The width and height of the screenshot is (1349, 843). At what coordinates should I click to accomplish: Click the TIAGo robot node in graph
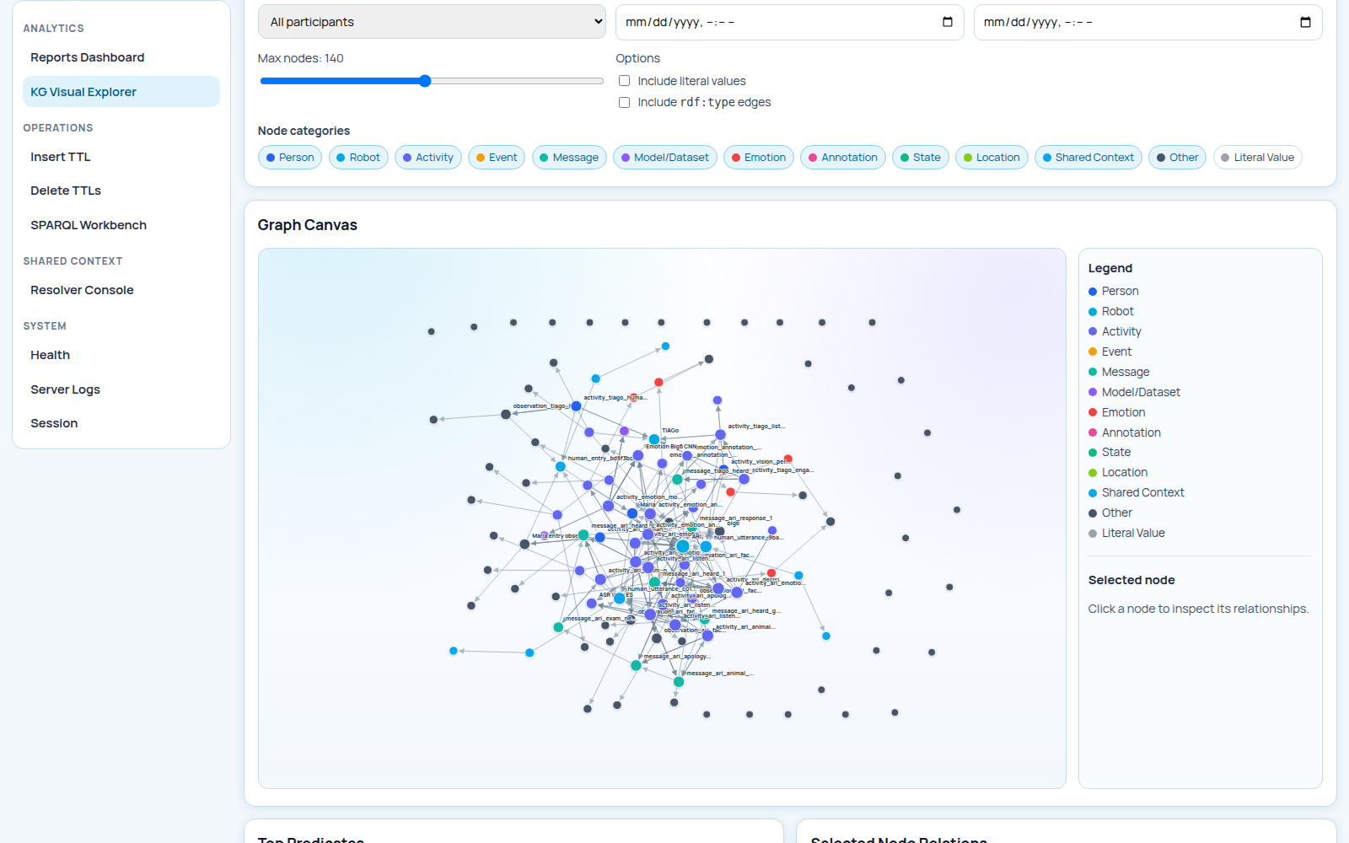pyautogui.click(x=654, y=439)
